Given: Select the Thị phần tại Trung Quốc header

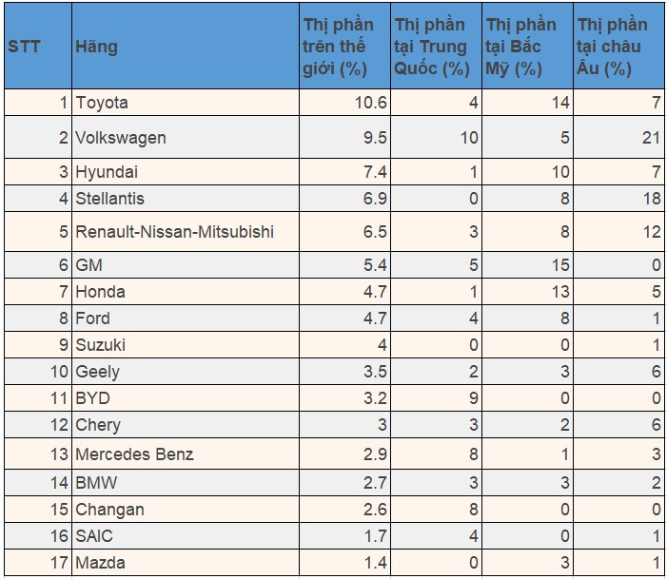Looking at the screenshot, I should [436, 46].
